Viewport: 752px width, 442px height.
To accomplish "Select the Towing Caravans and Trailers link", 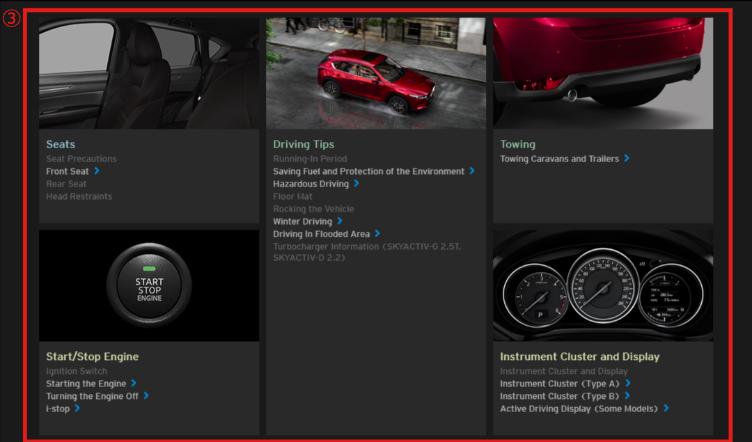I will [559, 159].
